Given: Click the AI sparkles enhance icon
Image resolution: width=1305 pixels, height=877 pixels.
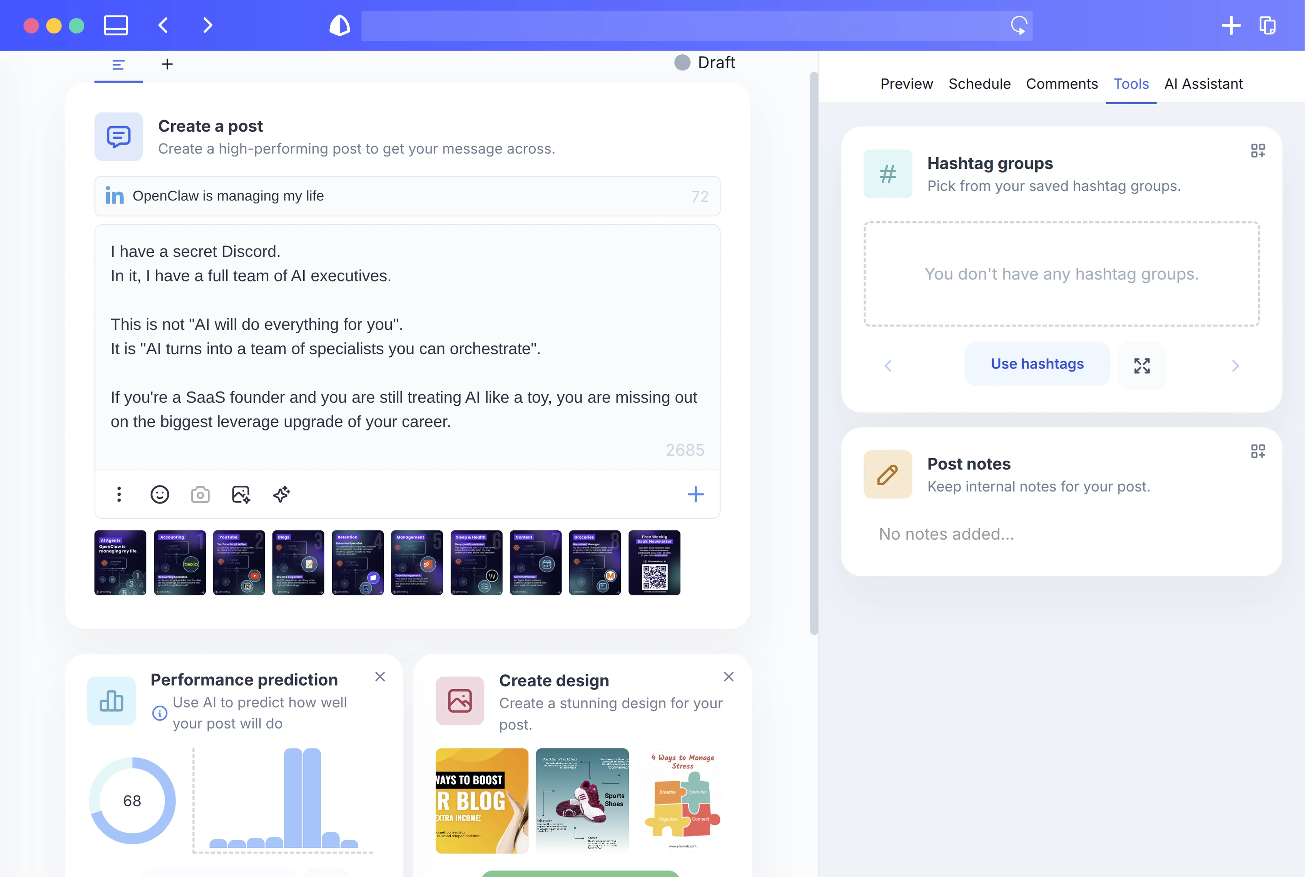Looking at the screenshot, I should (281, 494).
